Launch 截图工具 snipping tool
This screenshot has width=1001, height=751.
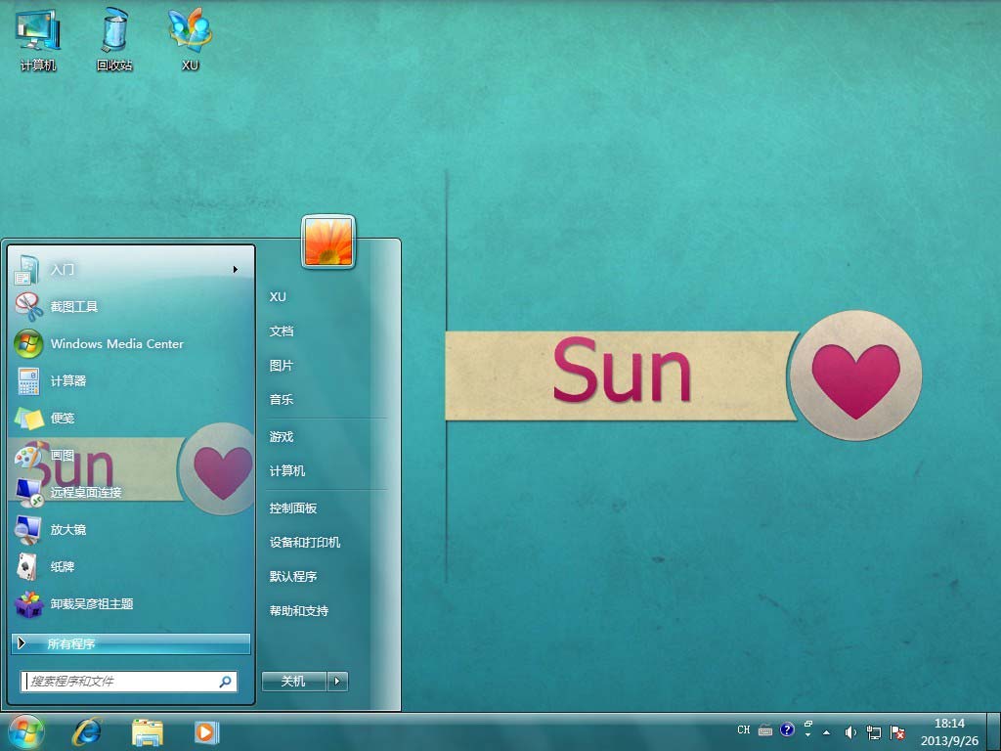[74, 307]
